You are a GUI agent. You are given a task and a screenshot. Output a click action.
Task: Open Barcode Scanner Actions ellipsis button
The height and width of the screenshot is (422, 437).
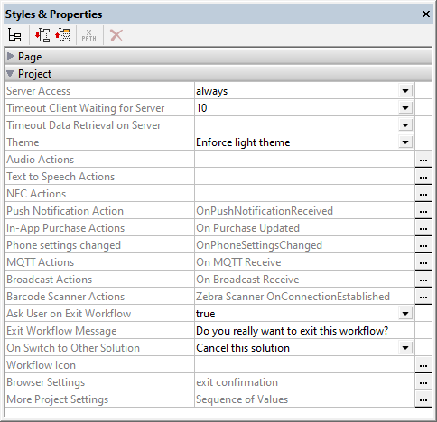tap(423, 297)
